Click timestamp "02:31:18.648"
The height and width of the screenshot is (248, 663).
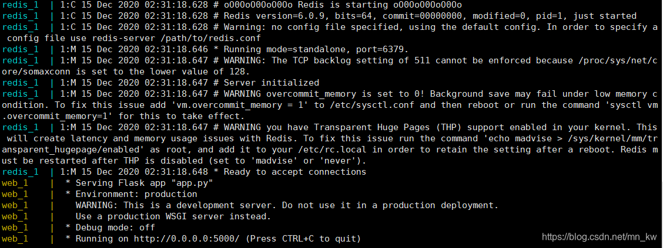(176, 172)
